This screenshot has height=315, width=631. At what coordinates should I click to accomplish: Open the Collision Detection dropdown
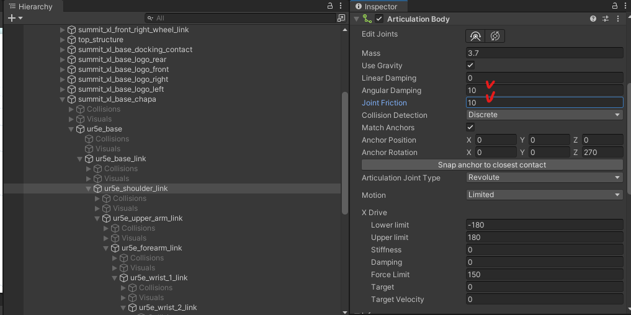click(x=545, y=115)
